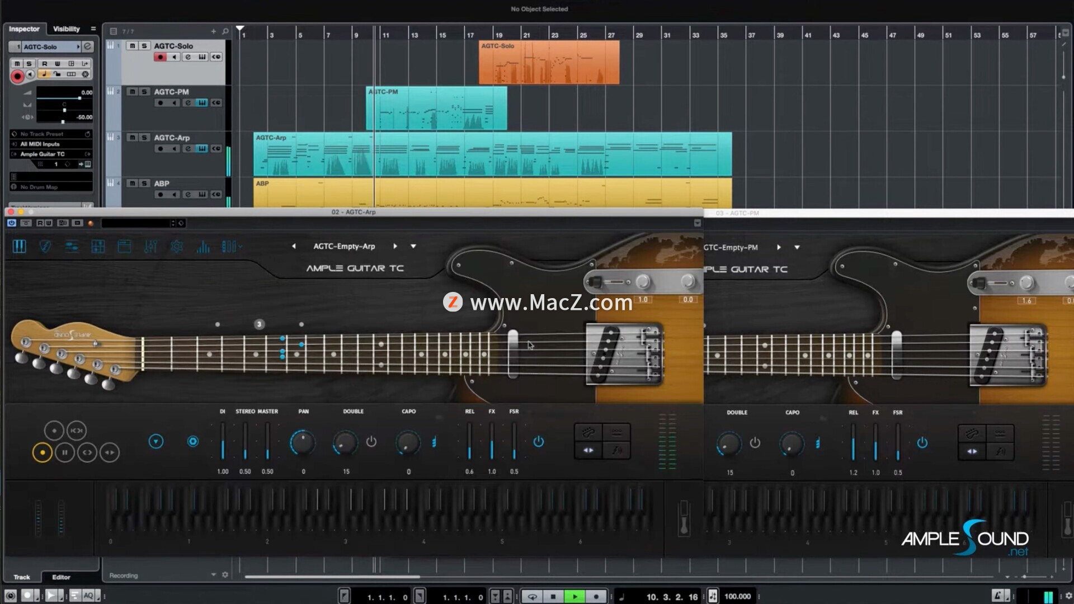The image size is (1074, 604).
Task: Switch to Editor tab at bottom left
Action: pyautogui.click(x=62, y=577)
